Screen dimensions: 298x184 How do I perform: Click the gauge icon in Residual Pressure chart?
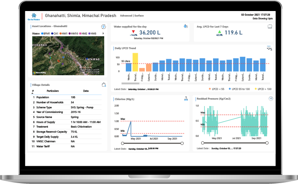point(270,98)
